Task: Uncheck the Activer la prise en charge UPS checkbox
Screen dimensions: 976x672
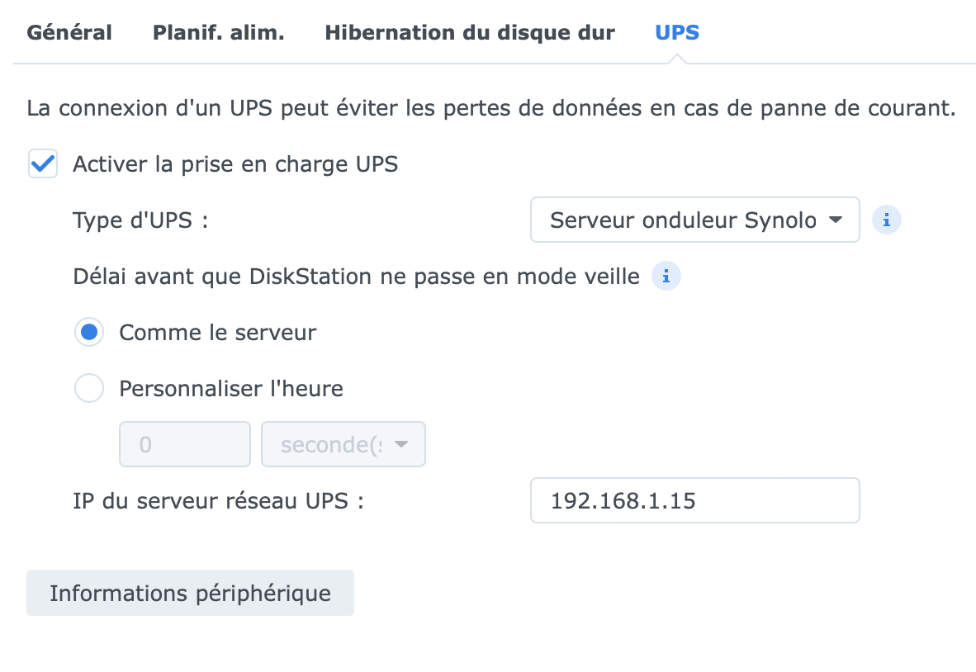Action: point(43,163)
